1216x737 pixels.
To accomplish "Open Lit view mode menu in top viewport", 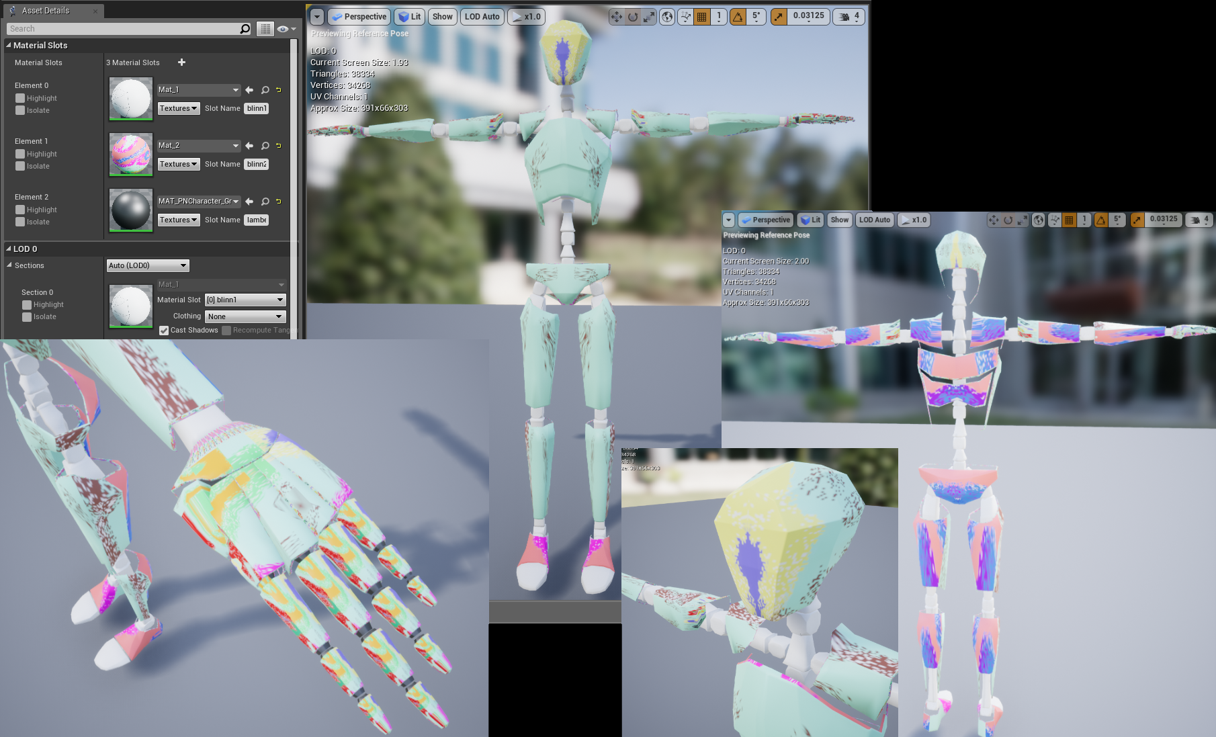I will coord(410,17).
